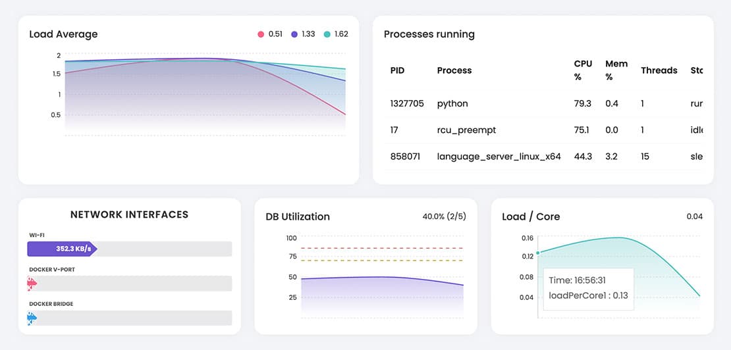Sort processes by PID column header
The image size is (731, 350).
pyautogui.click(x=398, y=70)
